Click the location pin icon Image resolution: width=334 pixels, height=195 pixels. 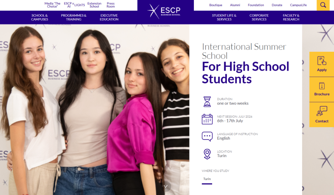[207, 154]
